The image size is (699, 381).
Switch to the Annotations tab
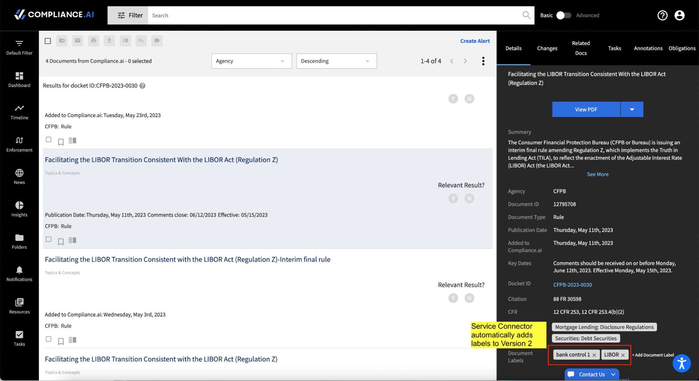coord(648,48)
